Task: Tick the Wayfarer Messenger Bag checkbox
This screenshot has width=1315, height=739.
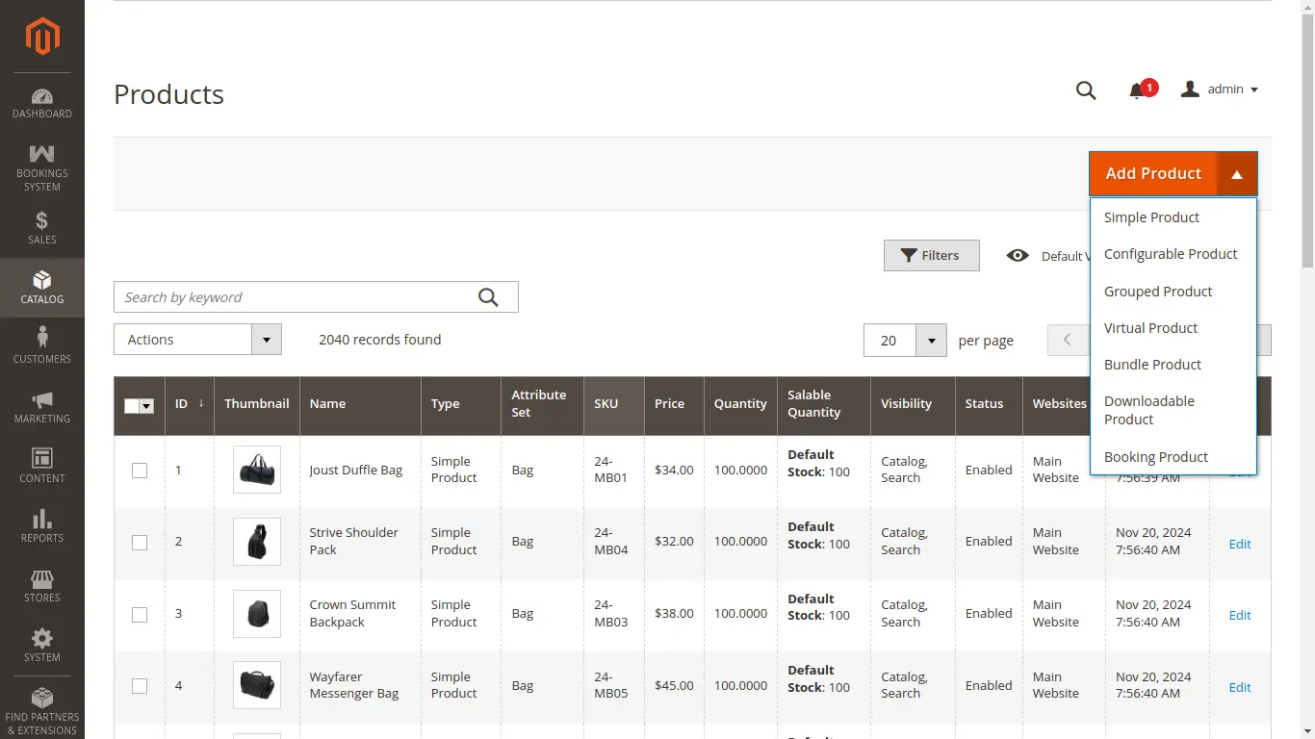Action: tap(140, 686)
